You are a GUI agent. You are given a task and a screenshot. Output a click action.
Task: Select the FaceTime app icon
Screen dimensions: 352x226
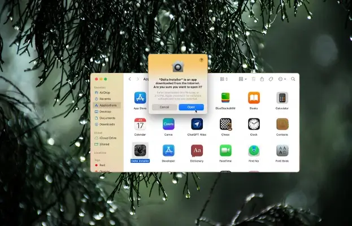(x=225, y=150)
